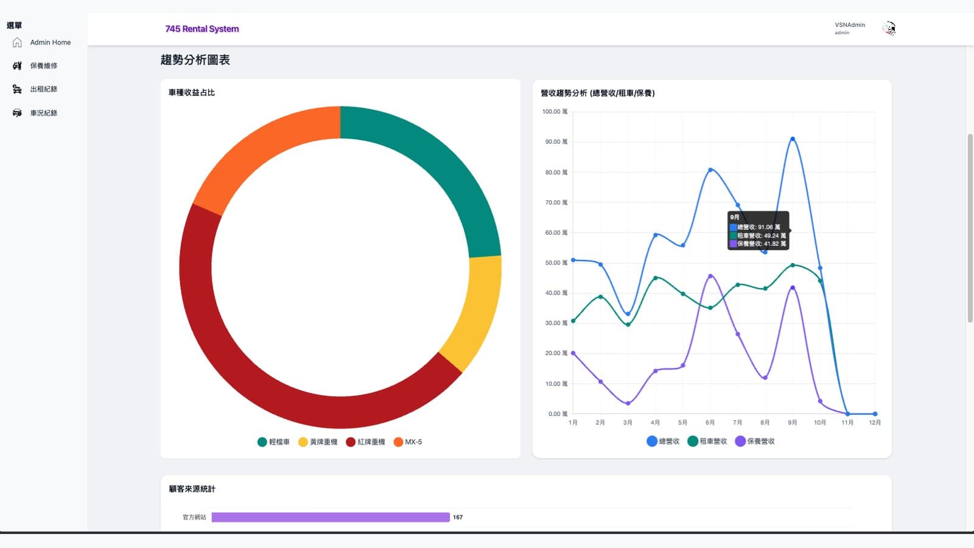Click the 167 value next to the bar
This screenshot has height=548, width=974.
coord(458,517)
